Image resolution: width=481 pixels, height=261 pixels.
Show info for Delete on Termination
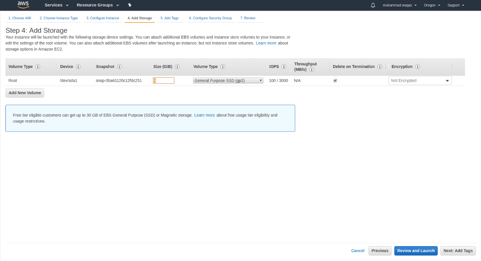380,67
